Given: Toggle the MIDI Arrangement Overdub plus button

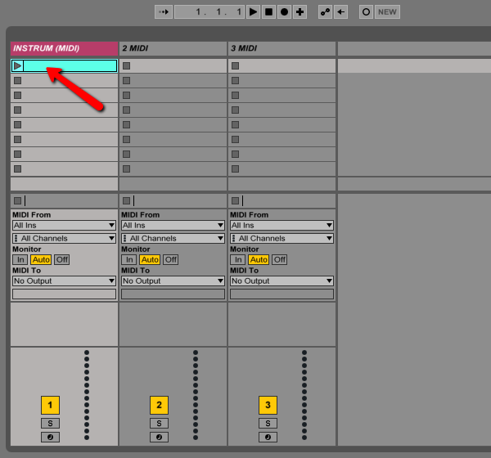Looking at the screenshot, I should pyautogui.click(x=300, y=12).
